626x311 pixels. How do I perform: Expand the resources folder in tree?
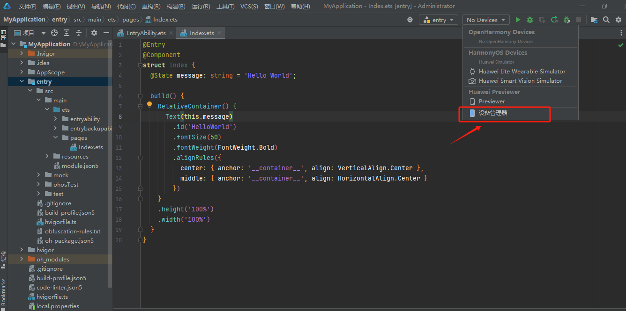[47, 156]
